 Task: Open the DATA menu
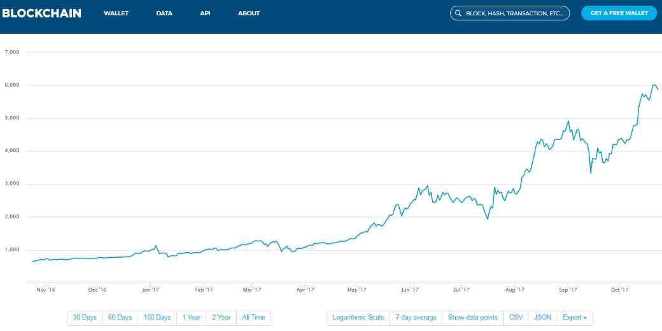coord(164,13)
